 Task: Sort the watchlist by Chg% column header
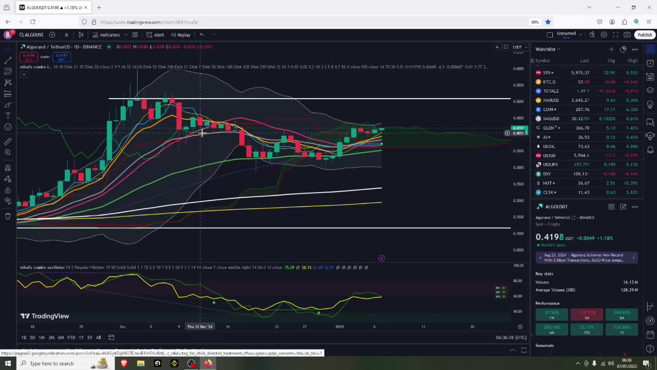point(632,61)
